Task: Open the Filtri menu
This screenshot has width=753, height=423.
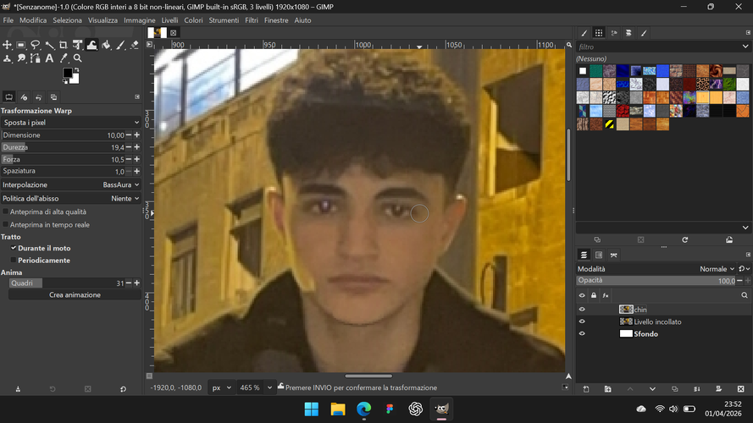Action: pos(252,20)
